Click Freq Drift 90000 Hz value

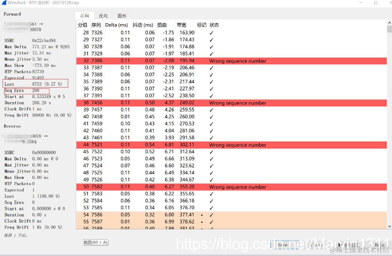(x=51, y=115)
